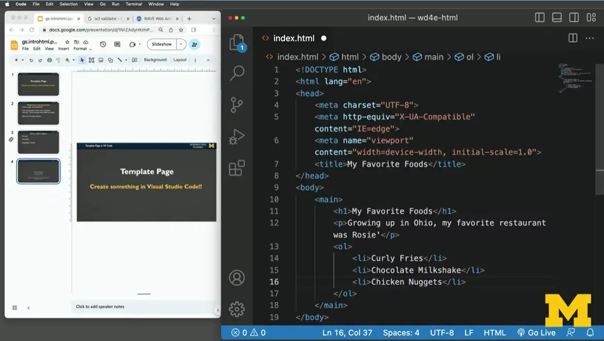Select slide 2 thumbnail in filmstrip
Screen dimensions: 604x341
[x=39, y=113]
